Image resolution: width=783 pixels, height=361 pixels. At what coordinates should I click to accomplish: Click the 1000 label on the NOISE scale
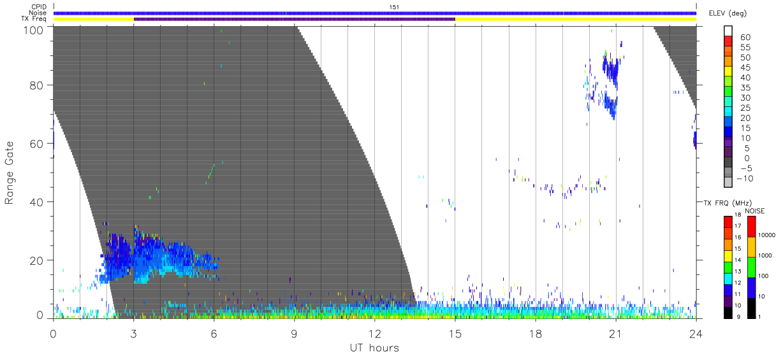[x=765, y=256]
